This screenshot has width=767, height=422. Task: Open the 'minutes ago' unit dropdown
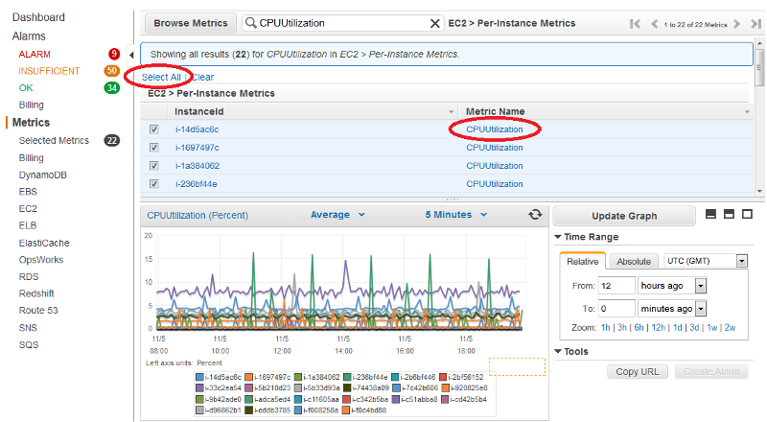tap(701, 309)
